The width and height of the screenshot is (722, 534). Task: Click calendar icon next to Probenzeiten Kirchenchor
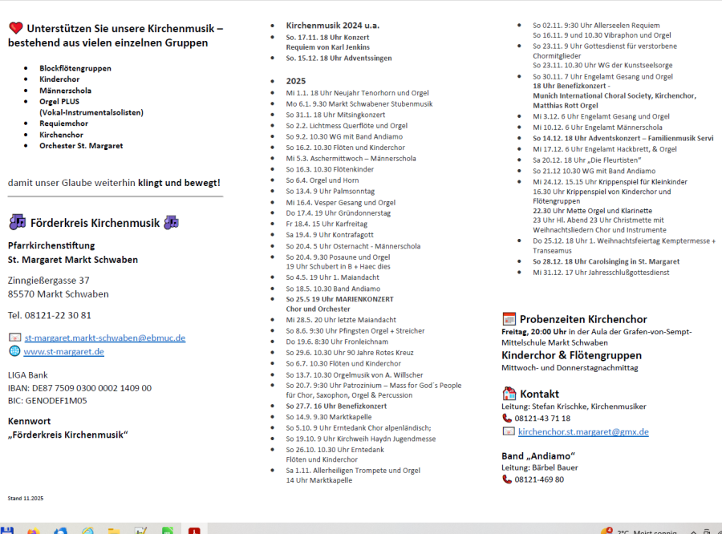pyautogui.click(x=509, y=318)
